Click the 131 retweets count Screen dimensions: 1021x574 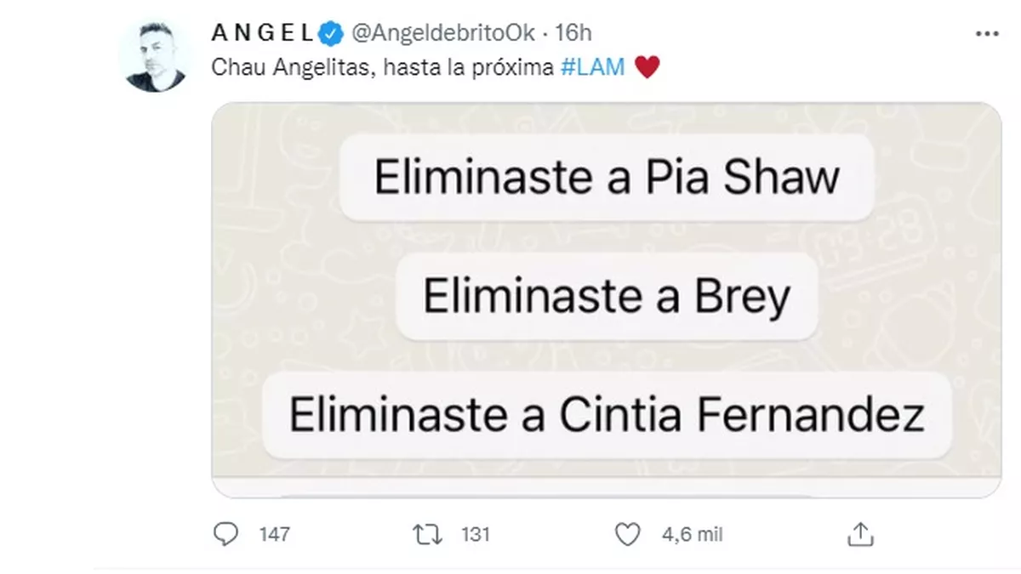pos(476,534)
